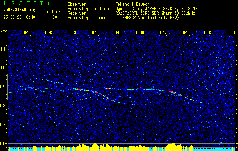Click the kHz axis unit label
Viewport: 238px width, 151px height.
coord(3,31)
